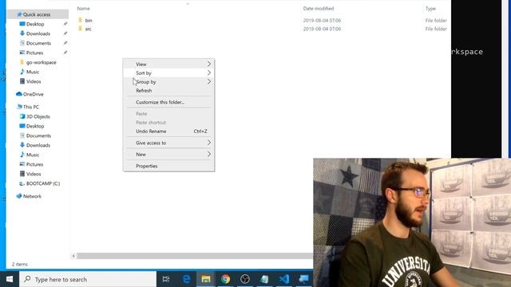Launch Microsoft Edge from the taskbar

tap(186, 279)
